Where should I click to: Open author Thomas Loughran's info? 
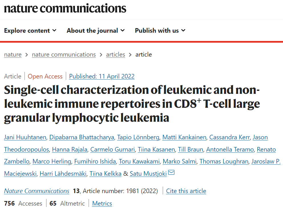pyautogui.click(x=224, y=162)
